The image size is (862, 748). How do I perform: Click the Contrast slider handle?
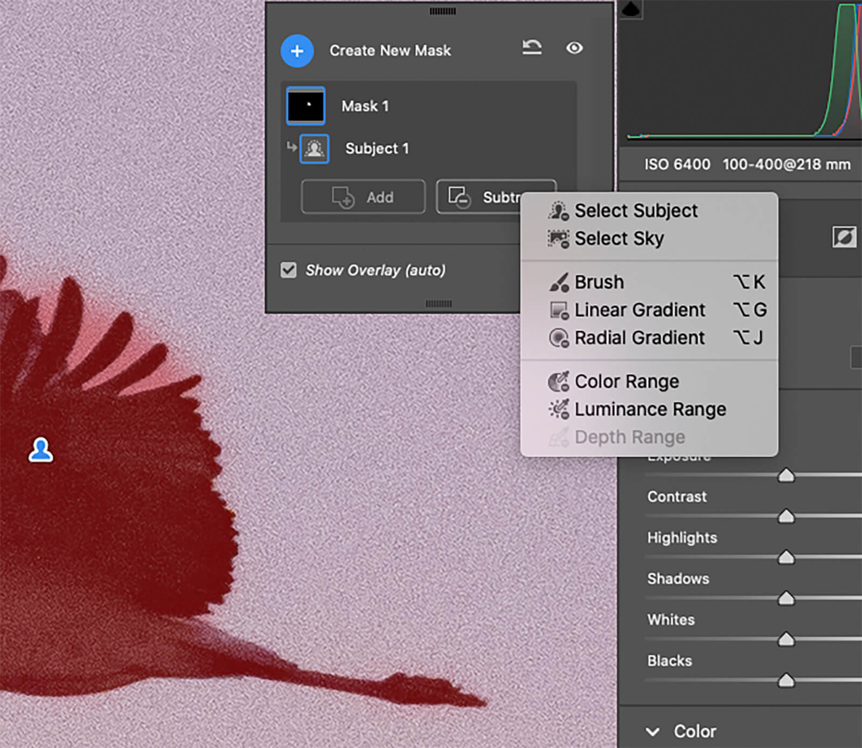(x=786, y=516)
